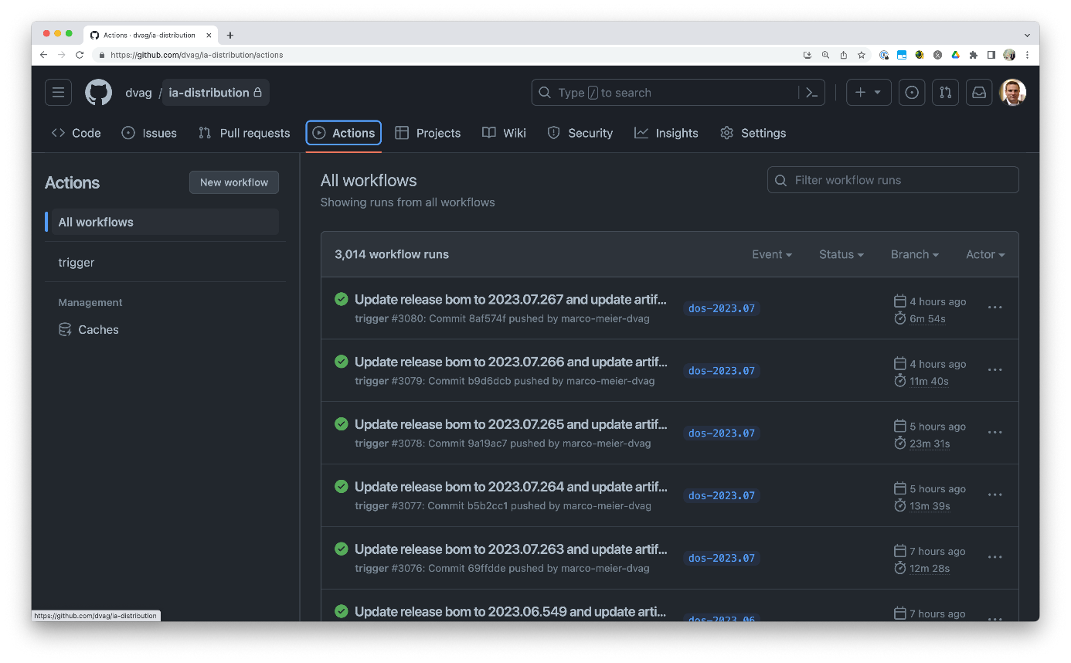Open the Actor filter dropdown
The height and width of the screenshot is (663, 1071).
pyautogui.click(x=985, y=254)
